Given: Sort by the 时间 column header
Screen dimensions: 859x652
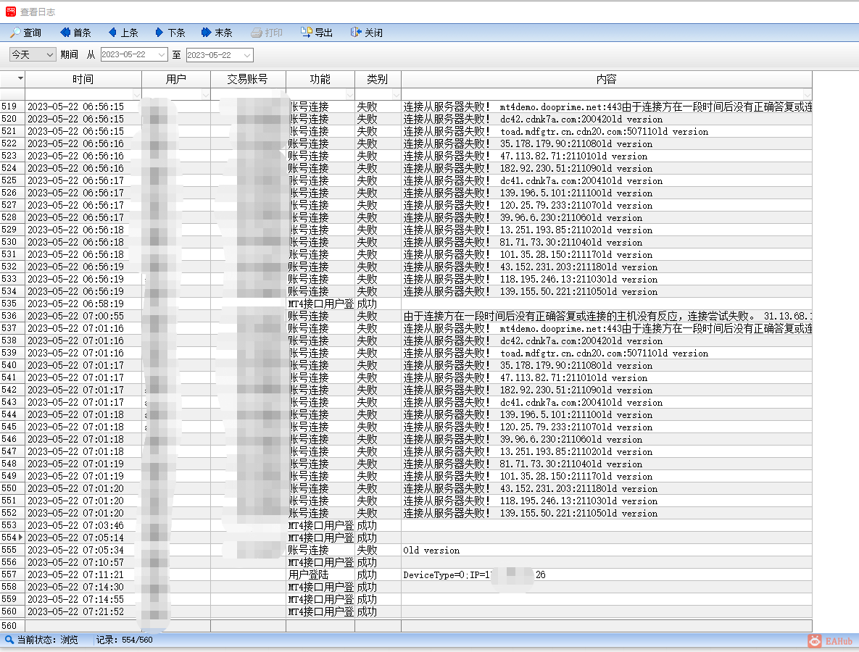Looking at the screenshot, I should coord(83,80).
